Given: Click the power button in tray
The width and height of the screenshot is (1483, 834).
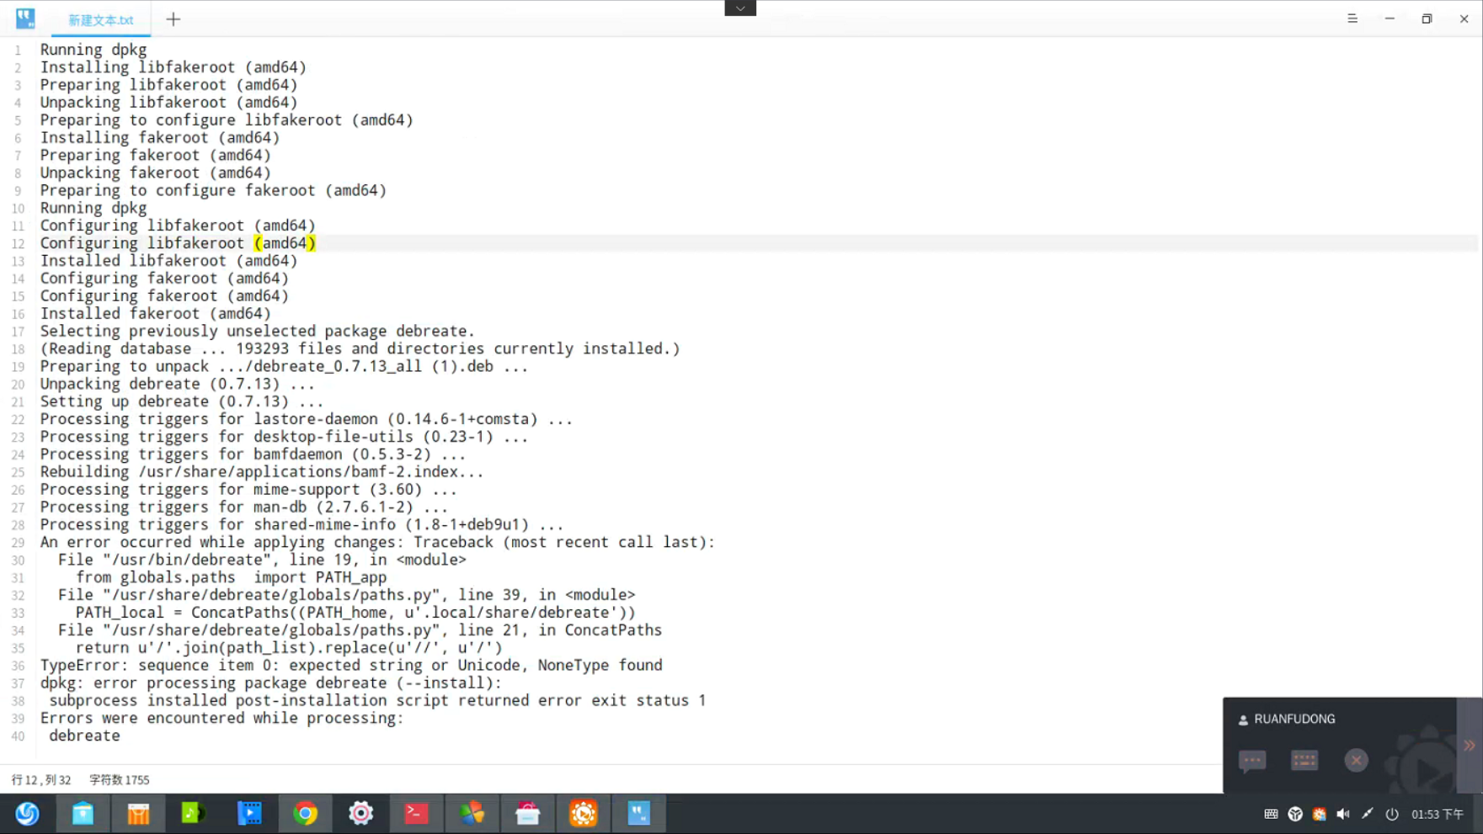Looking at the screenshot, I should pos(1392,814).
